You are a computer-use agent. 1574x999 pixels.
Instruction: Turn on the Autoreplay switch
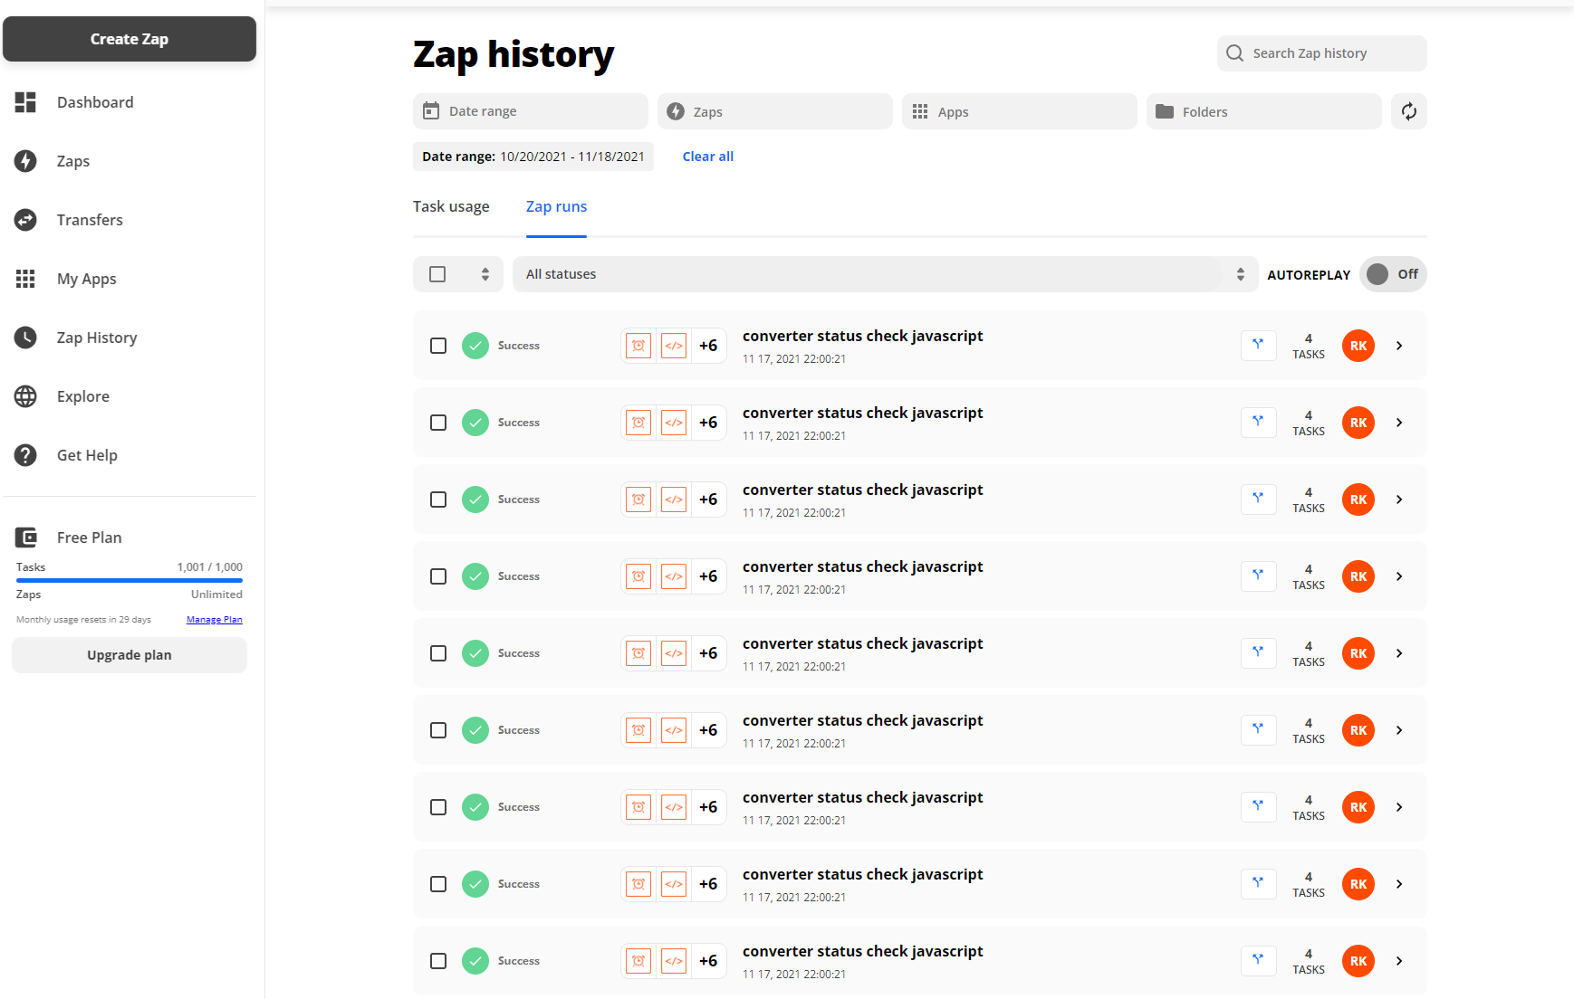pos(1393,274)
